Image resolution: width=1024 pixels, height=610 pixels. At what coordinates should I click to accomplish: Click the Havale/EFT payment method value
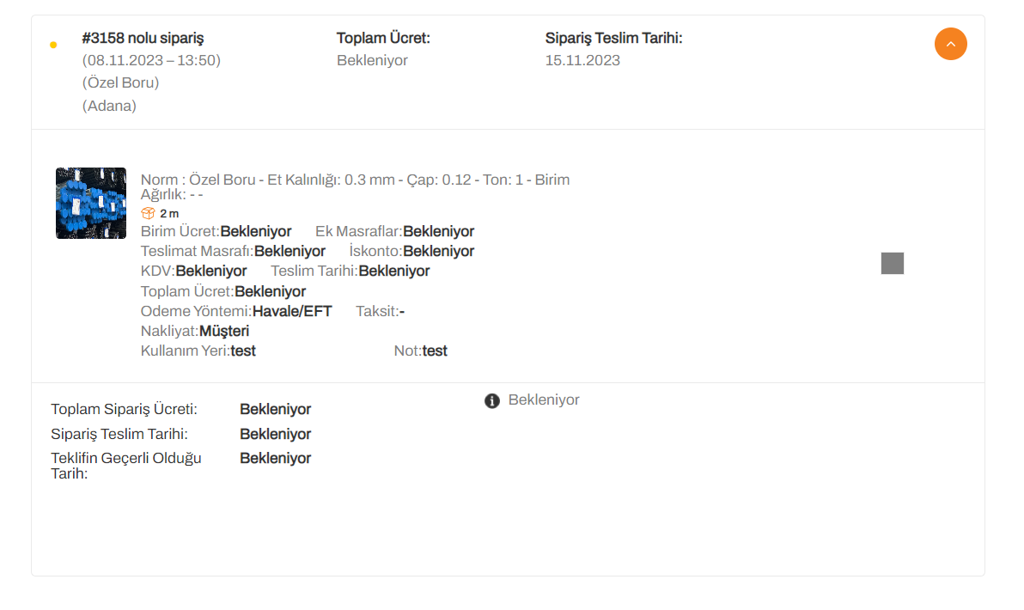[292, 312]
